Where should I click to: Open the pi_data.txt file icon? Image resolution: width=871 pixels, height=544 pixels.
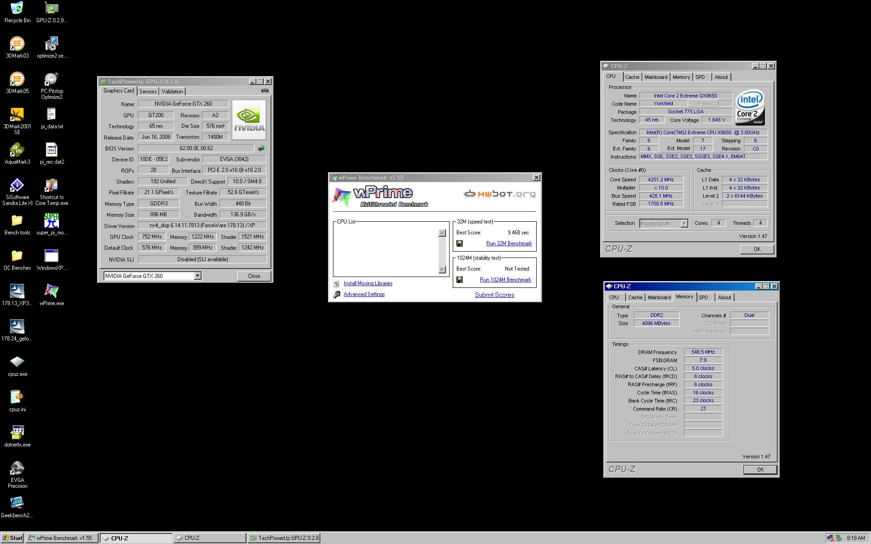[52, 118]
